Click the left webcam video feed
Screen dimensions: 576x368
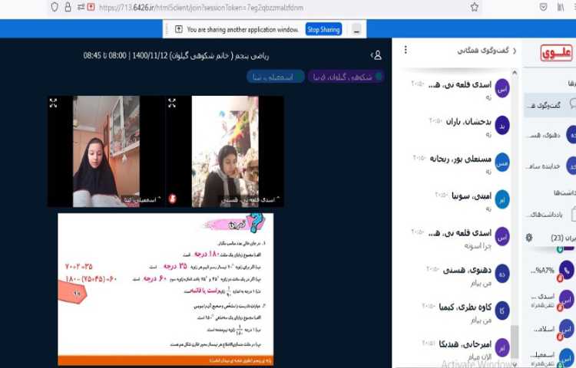click(106, 151)
